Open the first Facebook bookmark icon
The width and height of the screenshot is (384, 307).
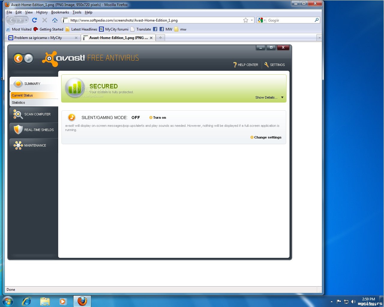[x=155, y=29]
